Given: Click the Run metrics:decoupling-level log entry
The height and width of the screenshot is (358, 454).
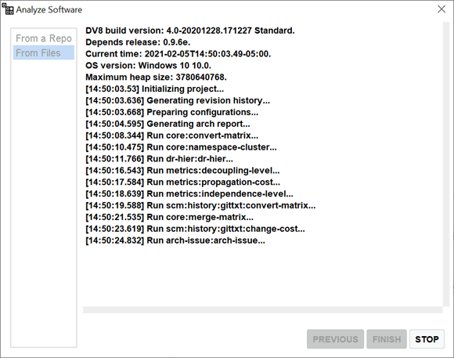Looking at the screenshot, I should (x=182, y=171).
